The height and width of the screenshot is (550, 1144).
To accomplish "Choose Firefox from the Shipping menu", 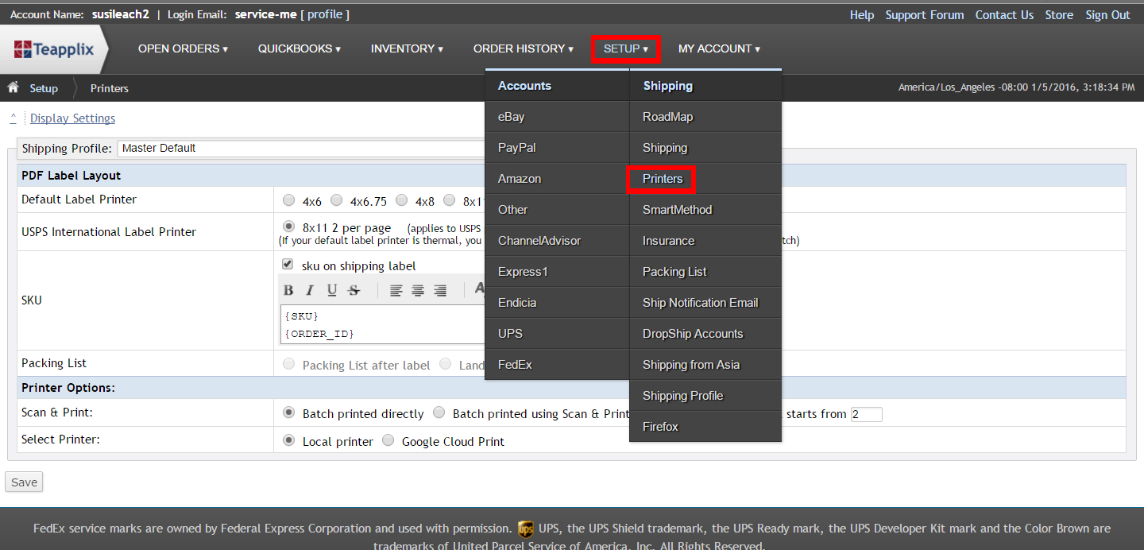I will click(x=705, y=427).
